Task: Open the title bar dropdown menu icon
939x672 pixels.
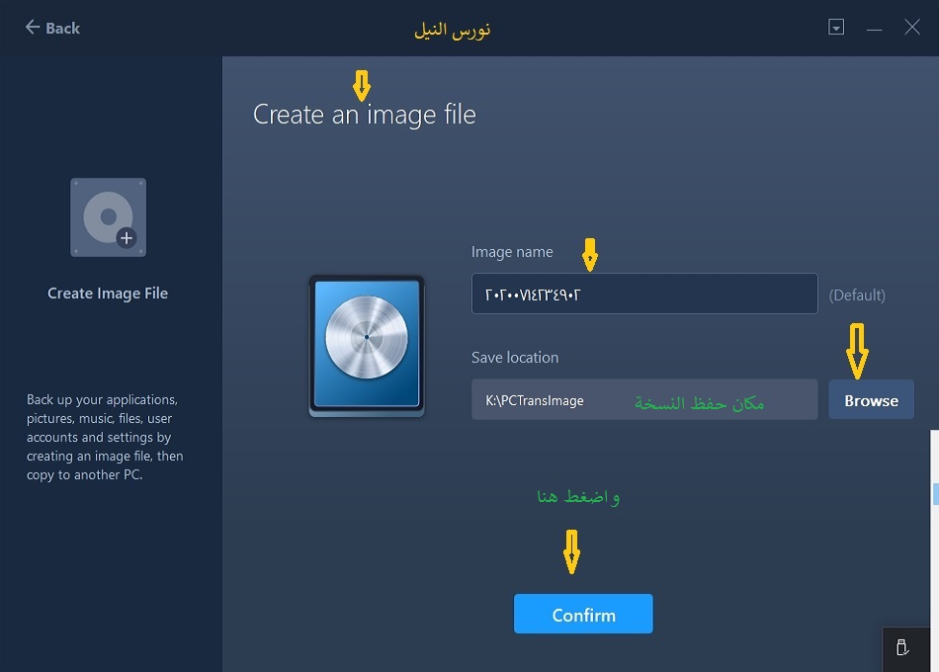Action: point(836,28)
